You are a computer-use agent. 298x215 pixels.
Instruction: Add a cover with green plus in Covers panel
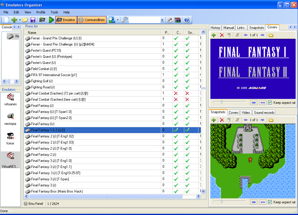(x=214, y=35)
